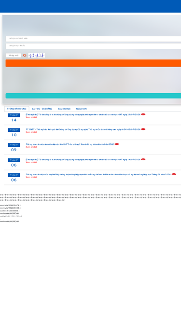The width and height of the screenshot is (181, 322).
Task: Open the ĐẠI HỌC - CAO ĐẲNG tab
Action: tap(42, 109)
